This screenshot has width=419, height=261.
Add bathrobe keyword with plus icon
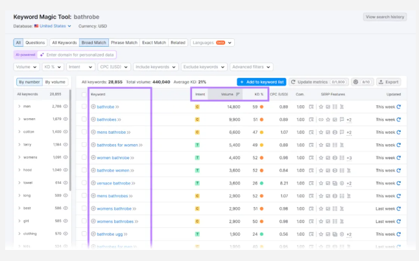(x=93, y=106)
